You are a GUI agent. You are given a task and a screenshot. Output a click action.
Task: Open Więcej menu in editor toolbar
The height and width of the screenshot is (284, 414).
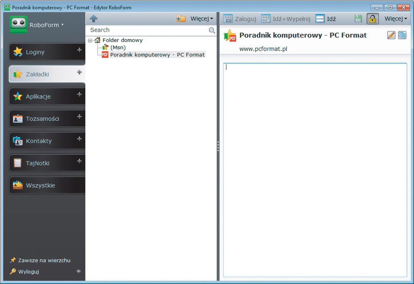(396, 19)
